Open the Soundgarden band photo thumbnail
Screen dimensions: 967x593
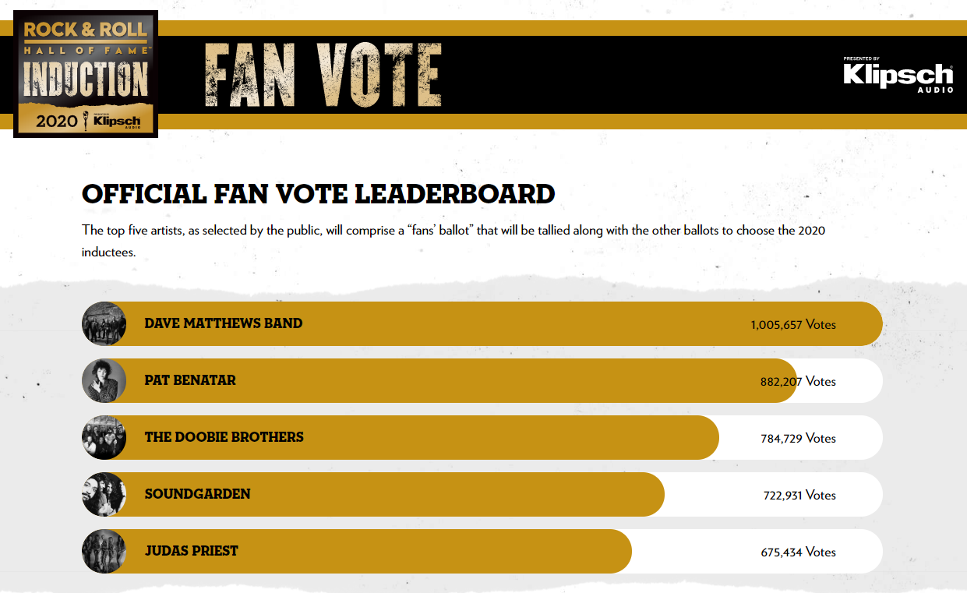click(x=104, y=494)
